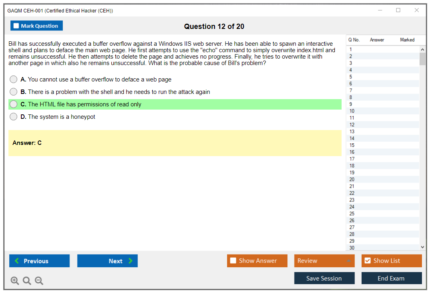The height and width of the screenshot is (295, 432).
Task: Click the question list scroll down arrow
Action: click(x=422, y=247)
